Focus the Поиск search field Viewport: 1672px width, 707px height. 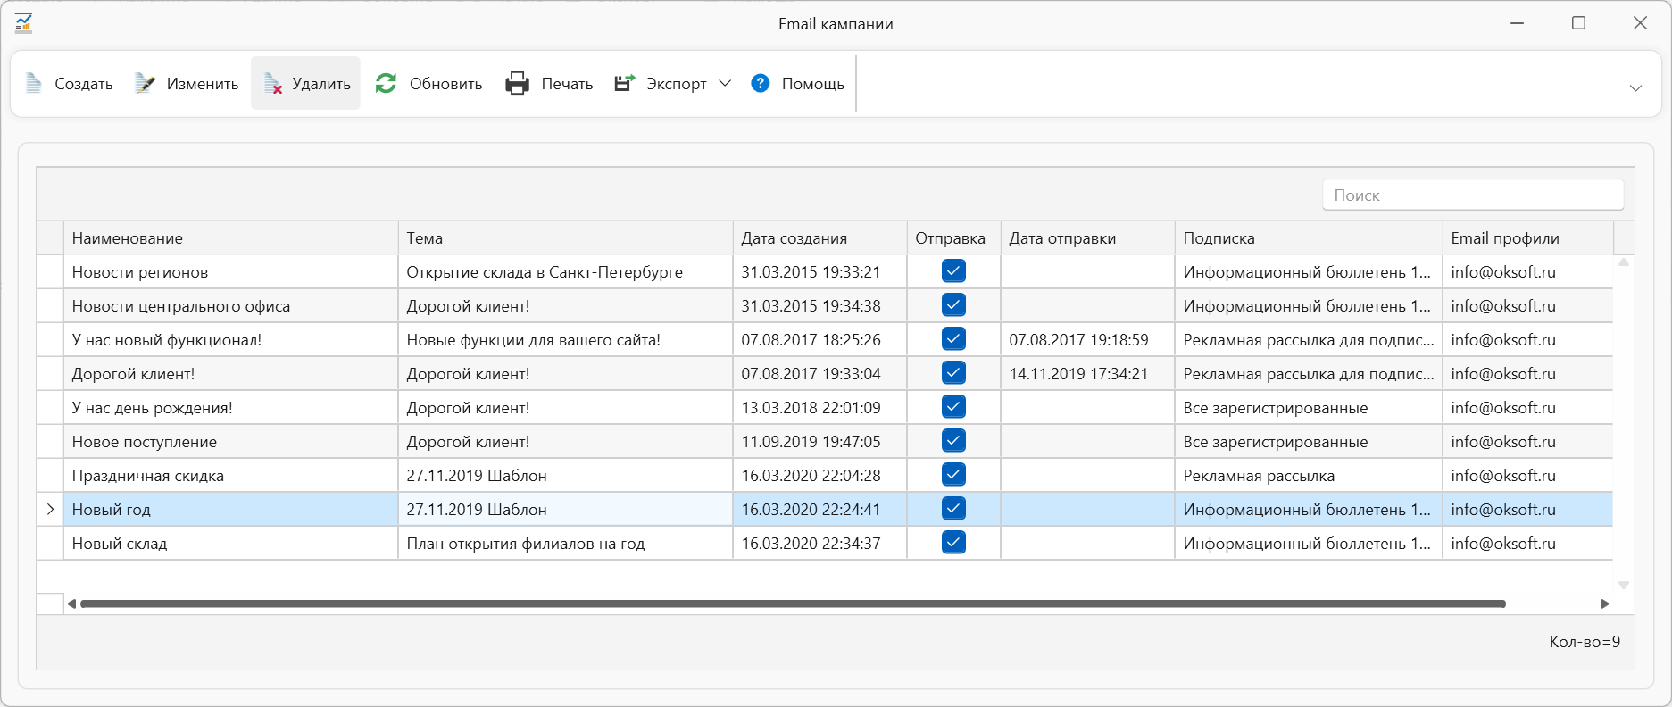[x=1473, y=195]
